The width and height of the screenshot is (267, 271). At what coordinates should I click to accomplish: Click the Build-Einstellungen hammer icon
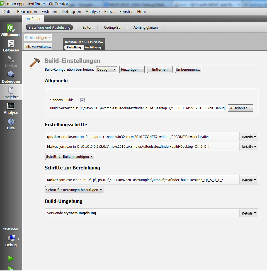(x=35, y=63)
